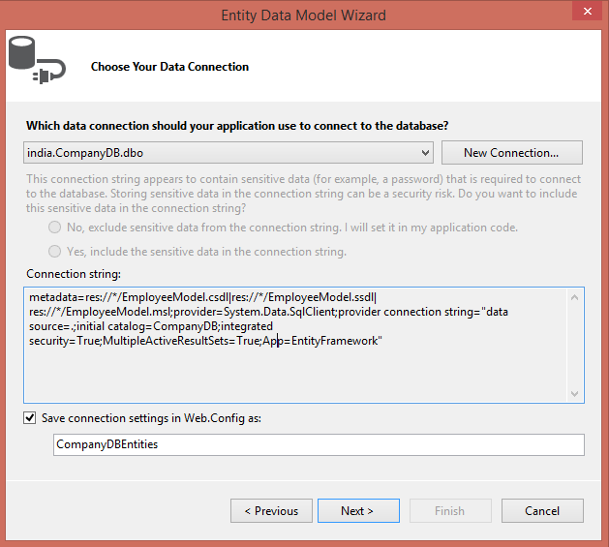
Task: Open the india.CompanyDB.dbo connection dropdown
Action: click(426, 153)
